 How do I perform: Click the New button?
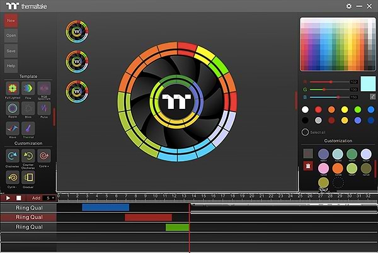(x=11, y=20)
